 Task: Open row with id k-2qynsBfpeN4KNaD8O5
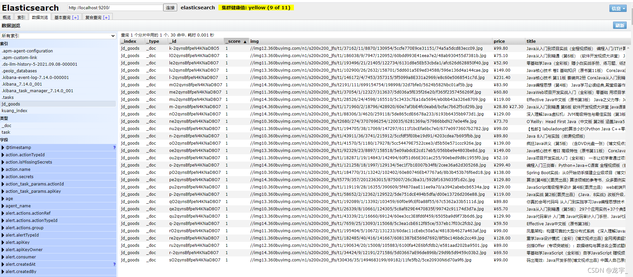point(194,48)
